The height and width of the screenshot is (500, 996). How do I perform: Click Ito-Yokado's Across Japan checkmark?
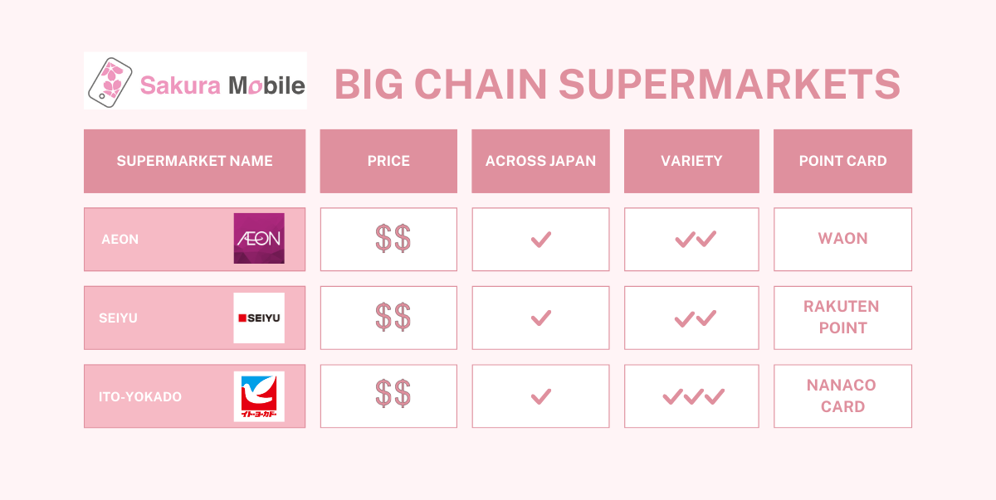pos(541,396)
